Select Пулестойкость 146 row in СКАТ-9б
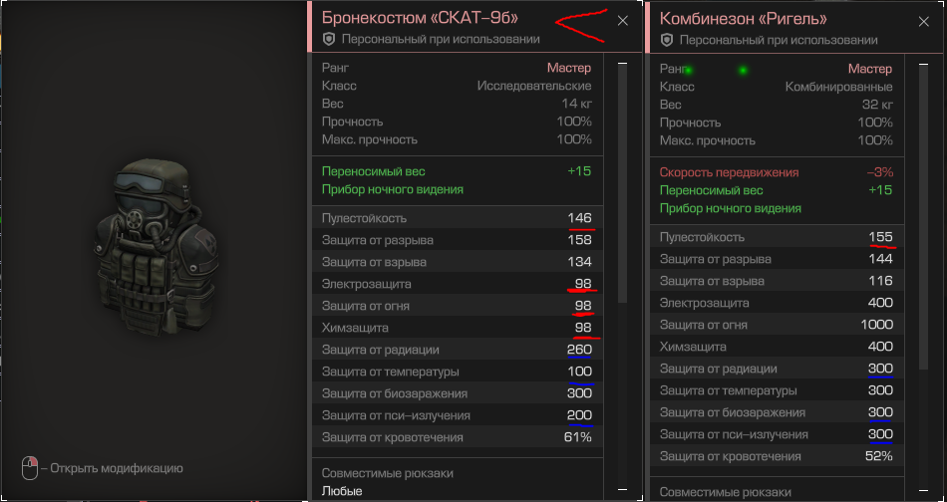The height and width of the screenshot is (502, 947). click(x=458, y=218)
